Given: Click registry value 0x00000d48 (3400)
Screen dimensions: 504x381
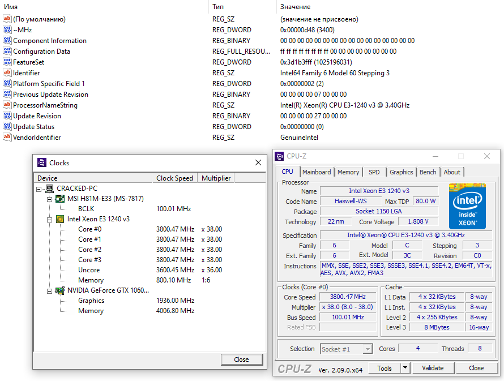Looking at the screenshot, I should point(307,30).
